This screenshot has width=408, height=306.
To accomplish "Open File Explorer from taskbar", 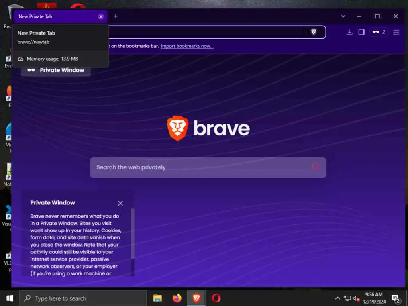I will tap(157, 298).
